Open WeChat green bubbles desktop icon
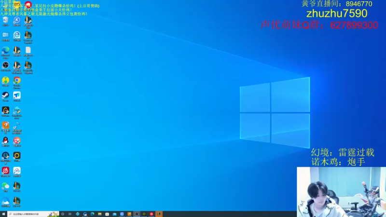 [x=5, y=187]
